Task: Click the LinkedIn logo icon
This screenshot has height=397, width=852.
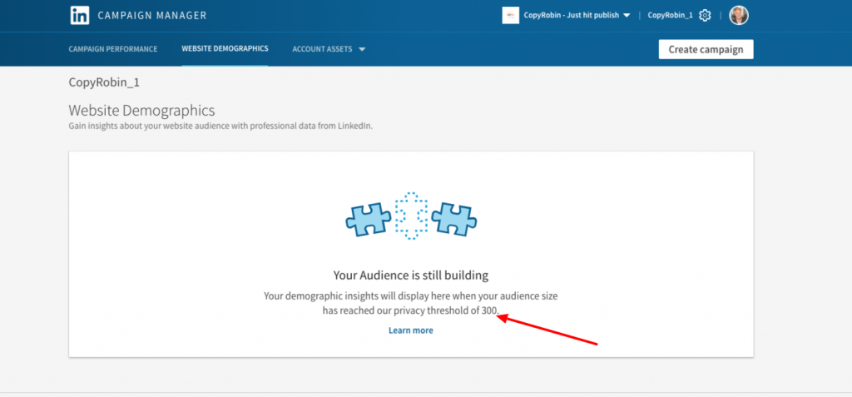Action: 80,15
